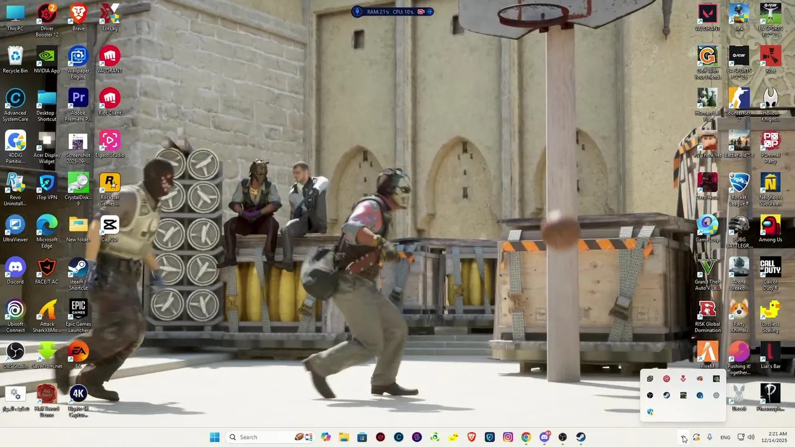
Task: Expand the RAM/CPU widget arrow
Action: 430,11
